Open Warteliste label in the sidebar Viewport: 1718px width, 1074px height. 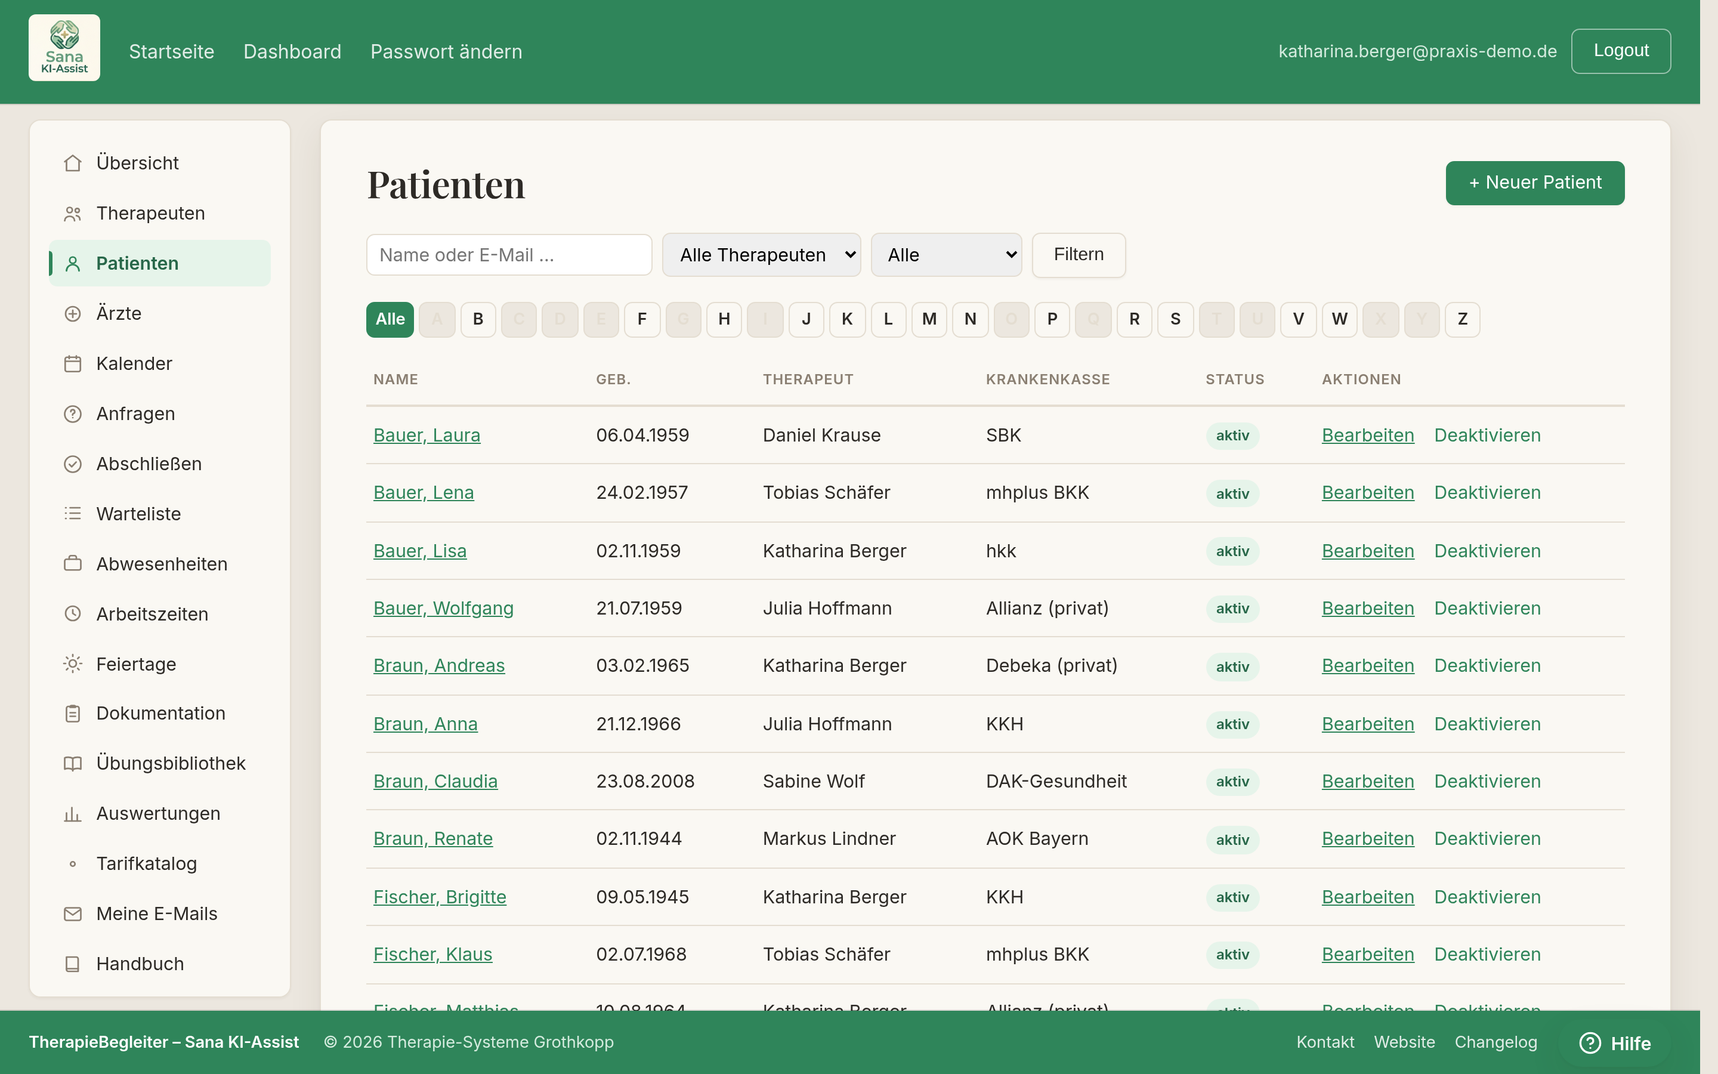click(138, 514)
